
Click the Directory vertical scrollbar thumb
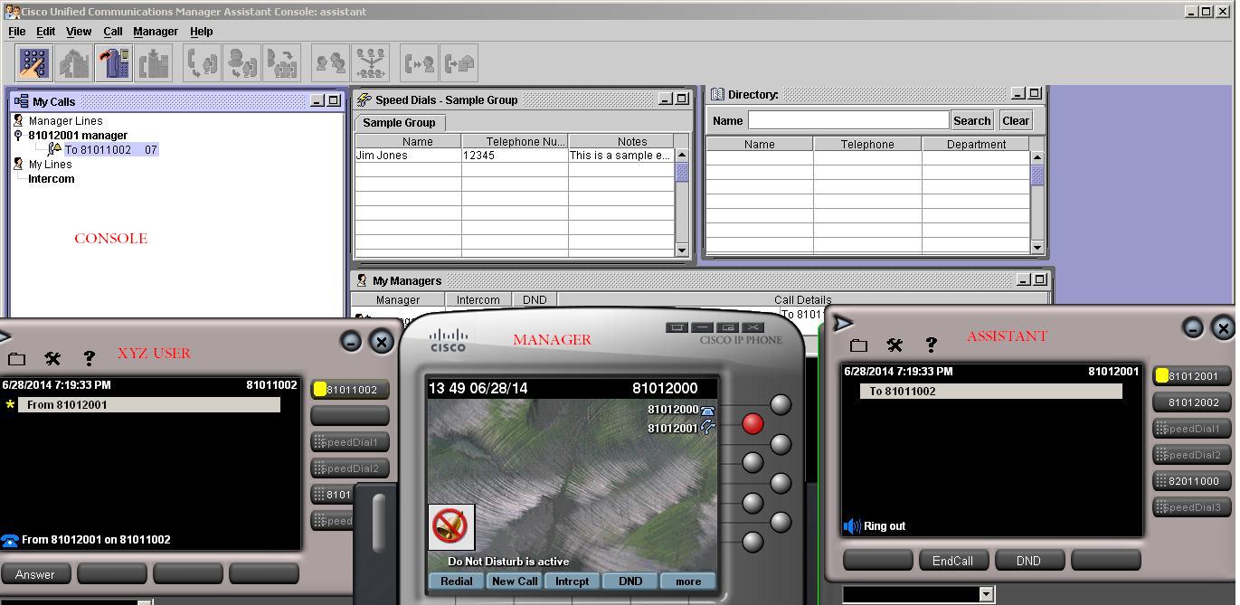click(x=1036, y=175)
